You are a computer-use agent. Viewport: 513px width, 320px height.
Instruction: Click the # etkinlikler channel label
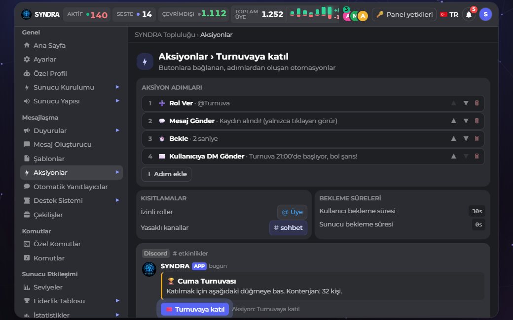pyautogui.click(x=190, y=254)
